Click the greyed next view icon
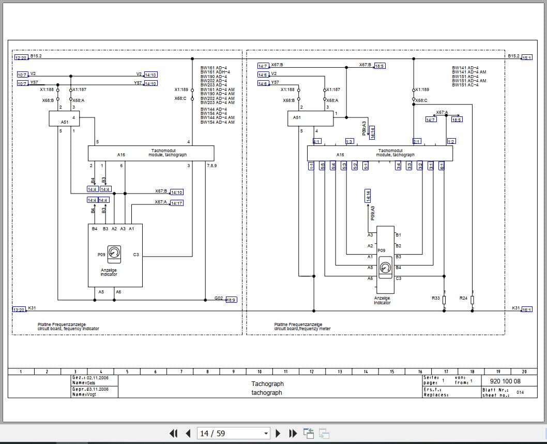This screenshot has height=444, width=547. pyautogui.click(x=324, y=434)
